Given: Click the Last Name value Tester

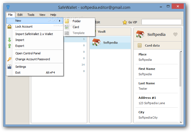Looking at the screenshot, I should click(143, 89).
